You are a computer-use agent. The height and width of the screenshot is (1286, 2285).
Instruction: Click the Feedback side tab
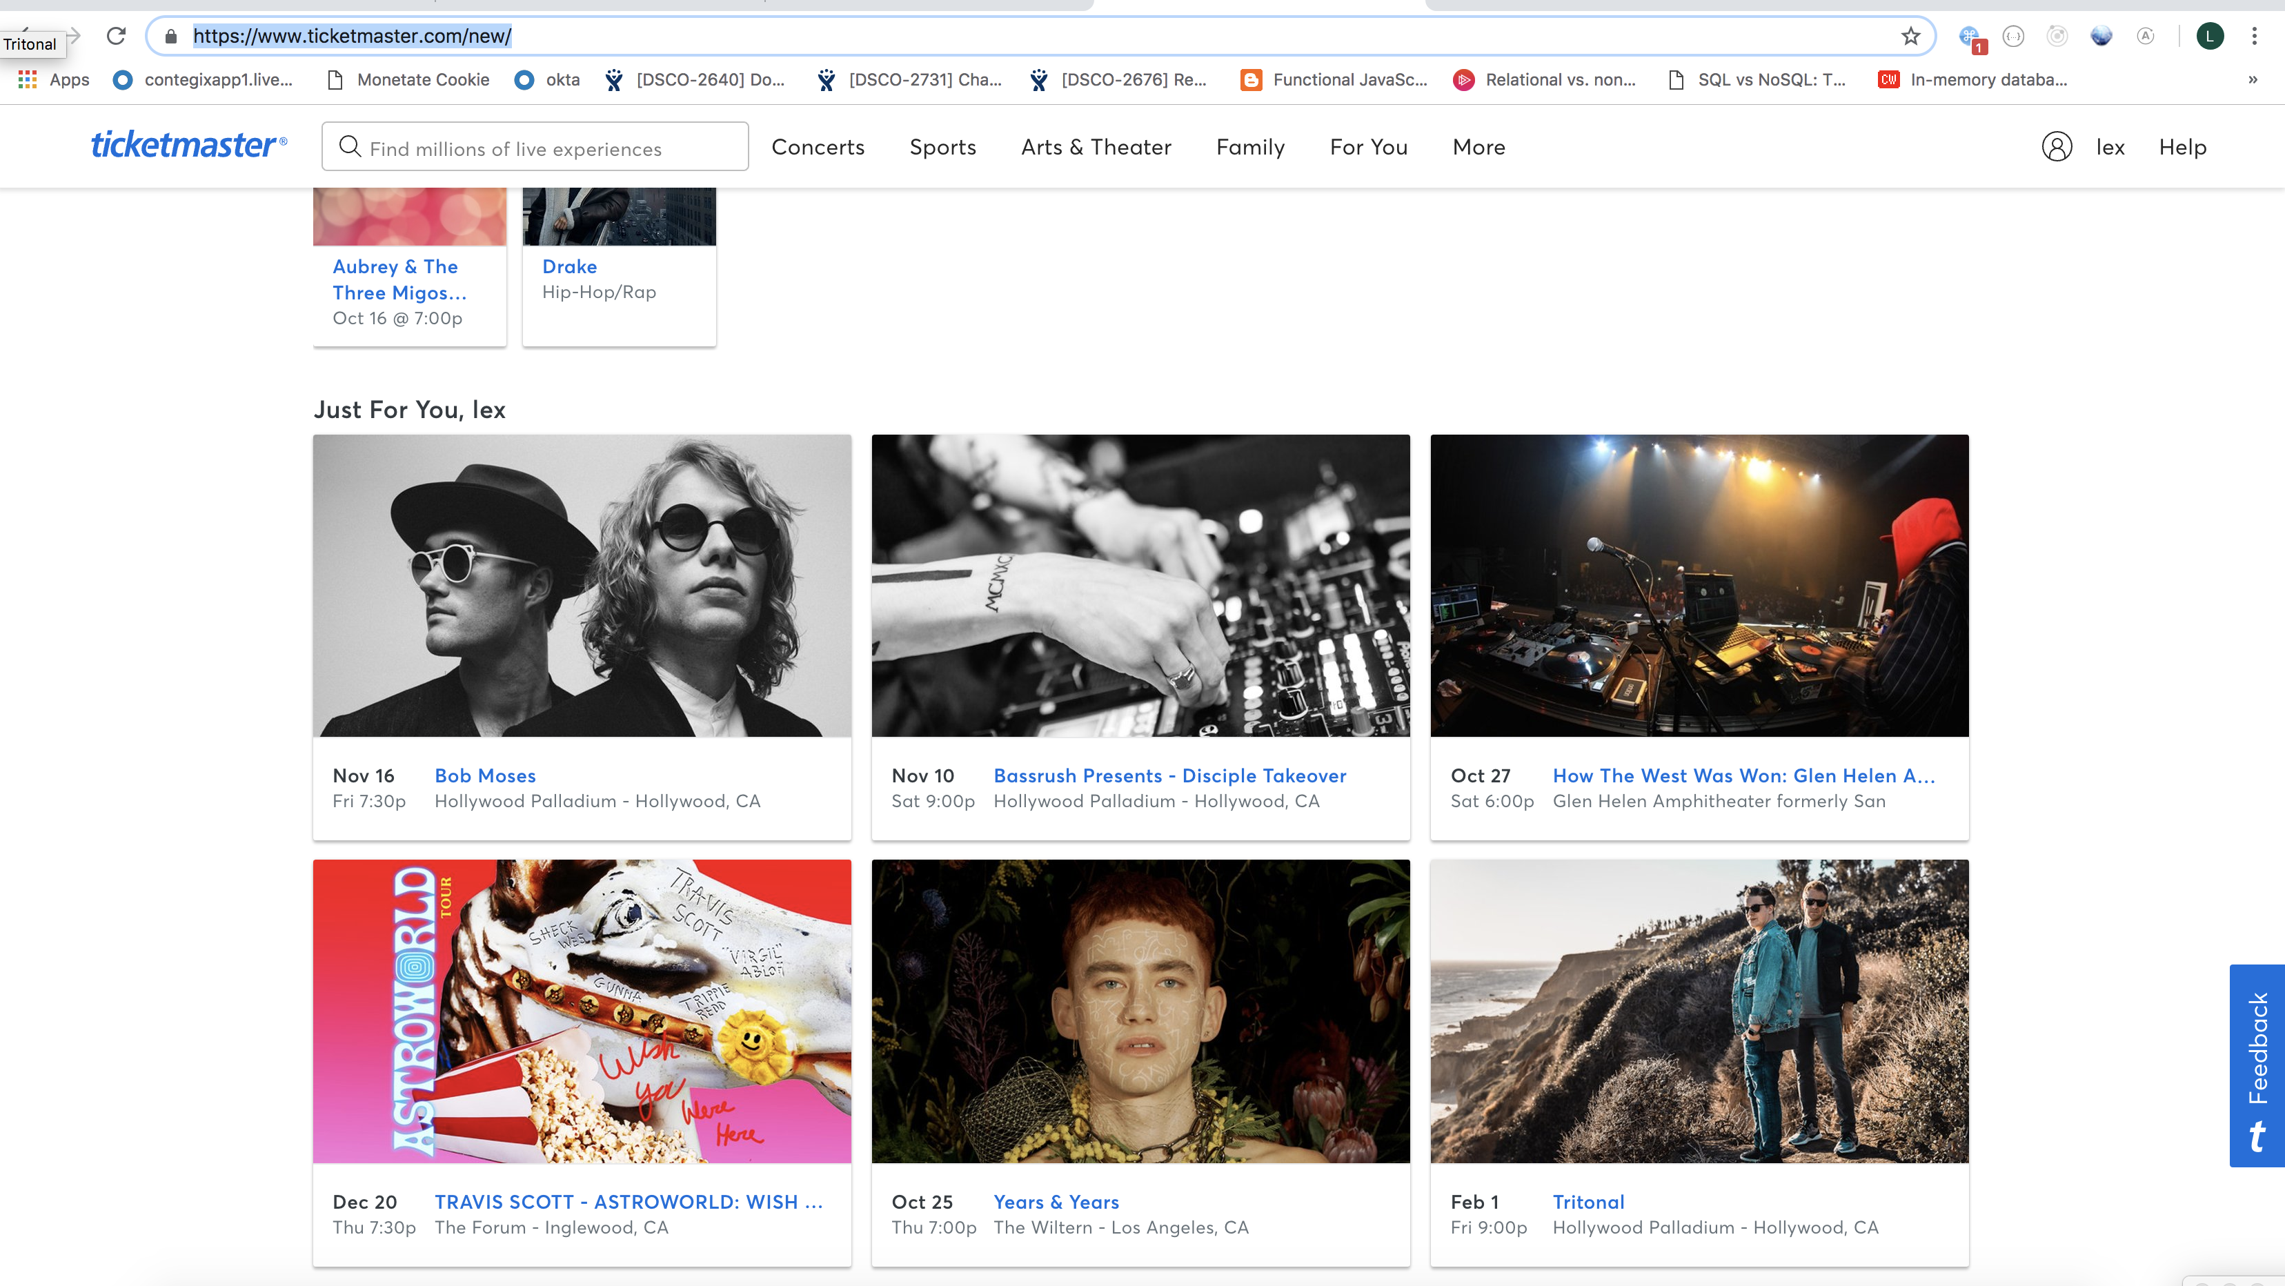2257,1066
